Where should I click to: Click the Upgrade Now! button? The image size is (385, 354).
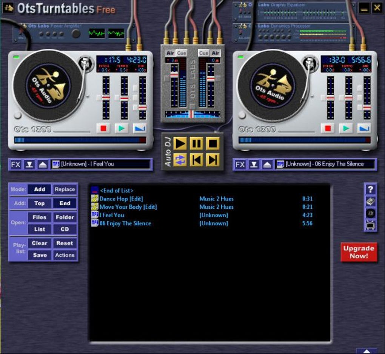coord(359,252)
